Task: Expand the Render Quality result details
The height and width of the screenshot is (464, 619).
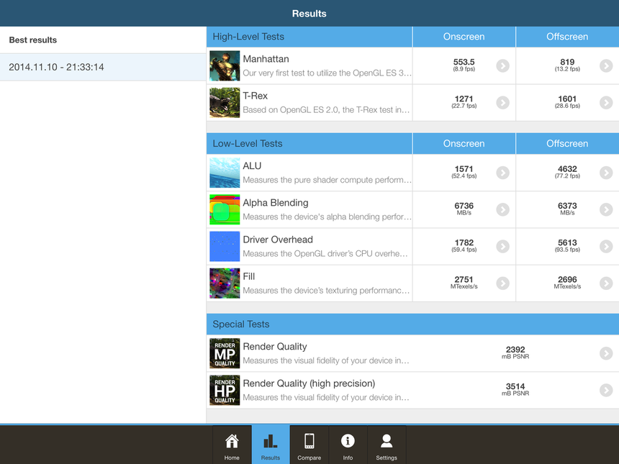Action: (605, 353)
